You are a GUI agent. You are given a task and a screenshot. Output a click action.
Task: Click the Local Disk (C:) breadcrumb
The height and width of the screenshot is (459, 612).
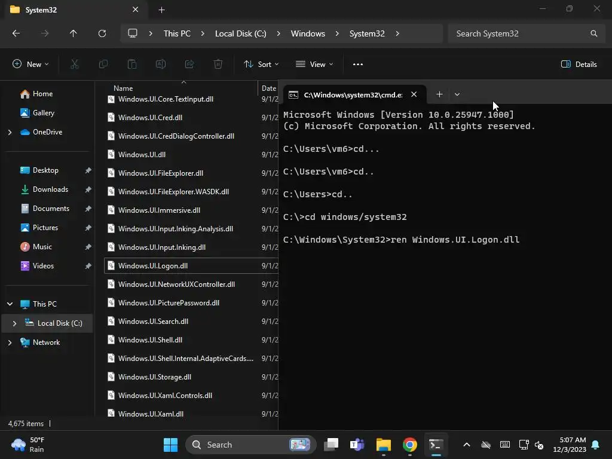(240, 33)
